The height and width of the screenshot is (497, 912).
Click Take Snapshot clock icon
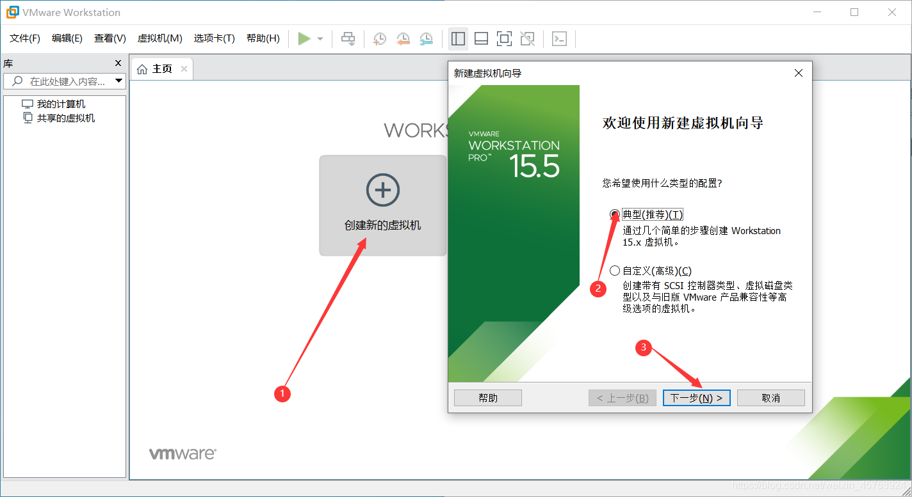point(380,39)
